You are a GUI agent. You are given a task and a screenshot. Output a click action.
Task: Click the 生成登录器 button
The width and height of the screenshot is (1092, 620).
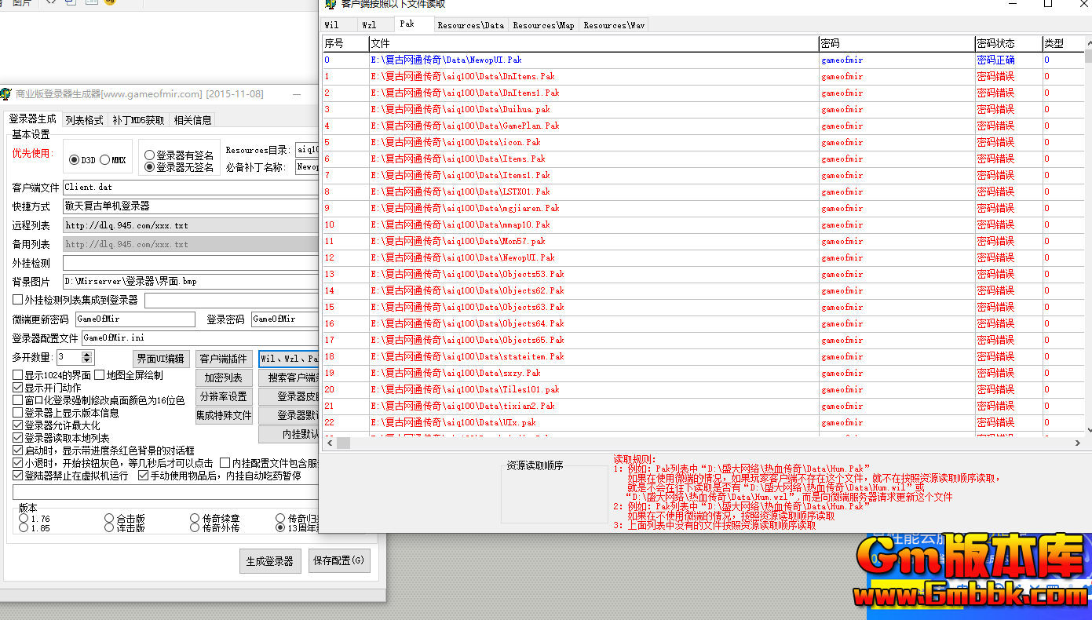(269, 561)
